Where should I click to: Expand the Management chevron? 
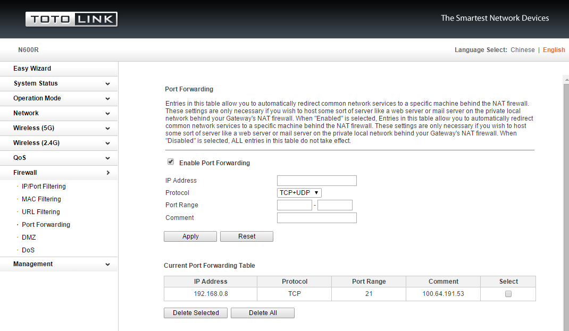point(107,264)
